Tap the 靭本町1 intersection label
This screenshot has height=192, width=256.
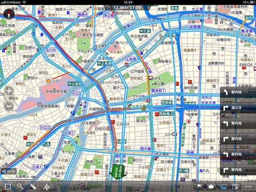(158, 90)
